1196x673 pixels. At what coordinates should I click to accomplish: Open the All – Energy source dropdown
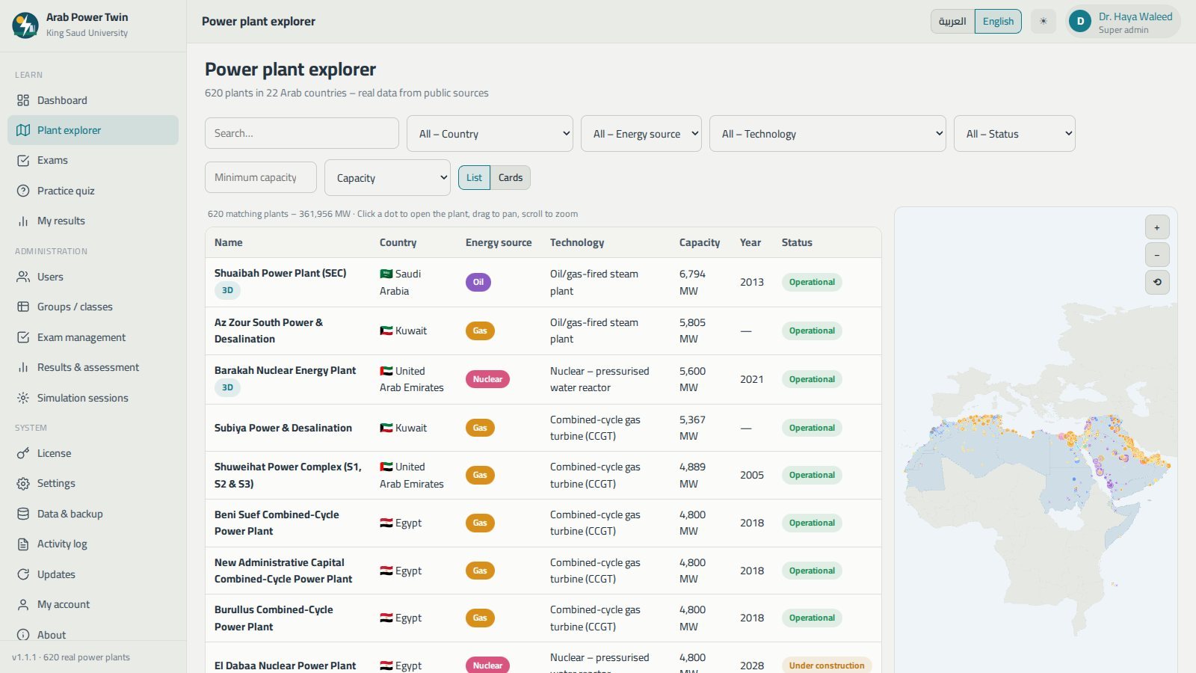pos(641,133)
